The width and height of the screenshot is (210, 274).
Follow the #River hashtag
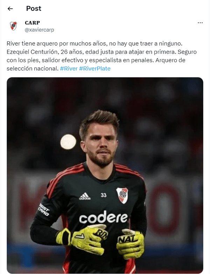[x=69, y=69]
